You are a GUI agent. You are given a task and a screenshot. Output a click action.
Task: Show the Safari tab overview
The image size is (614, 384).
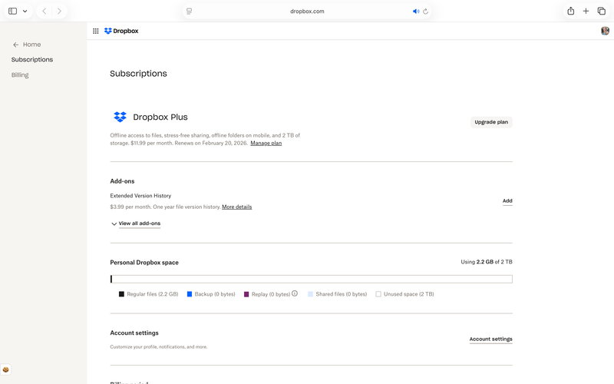tap(602, 11)
